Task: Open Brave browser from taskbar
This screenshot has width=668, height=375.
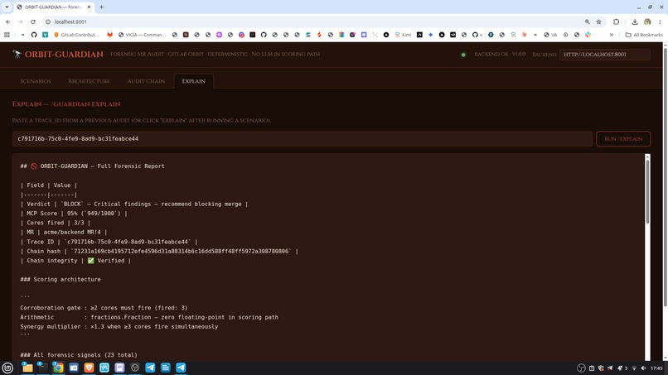Action: click(89, 368)
